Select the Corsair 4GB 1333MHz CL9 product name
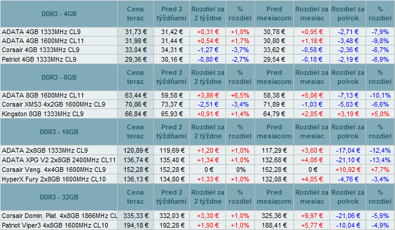Screen dimensions: 395x230 [40, 50]
